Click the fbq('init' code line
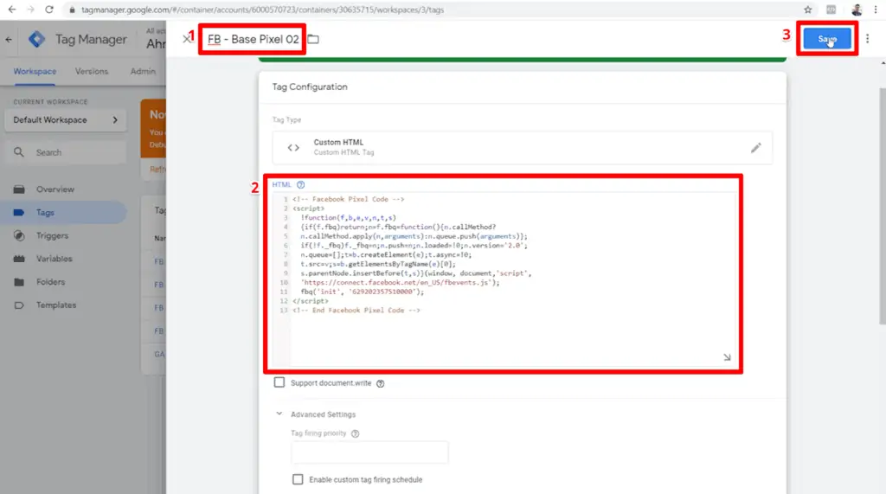This screenshot has width=886, height=494. [363, 292]
